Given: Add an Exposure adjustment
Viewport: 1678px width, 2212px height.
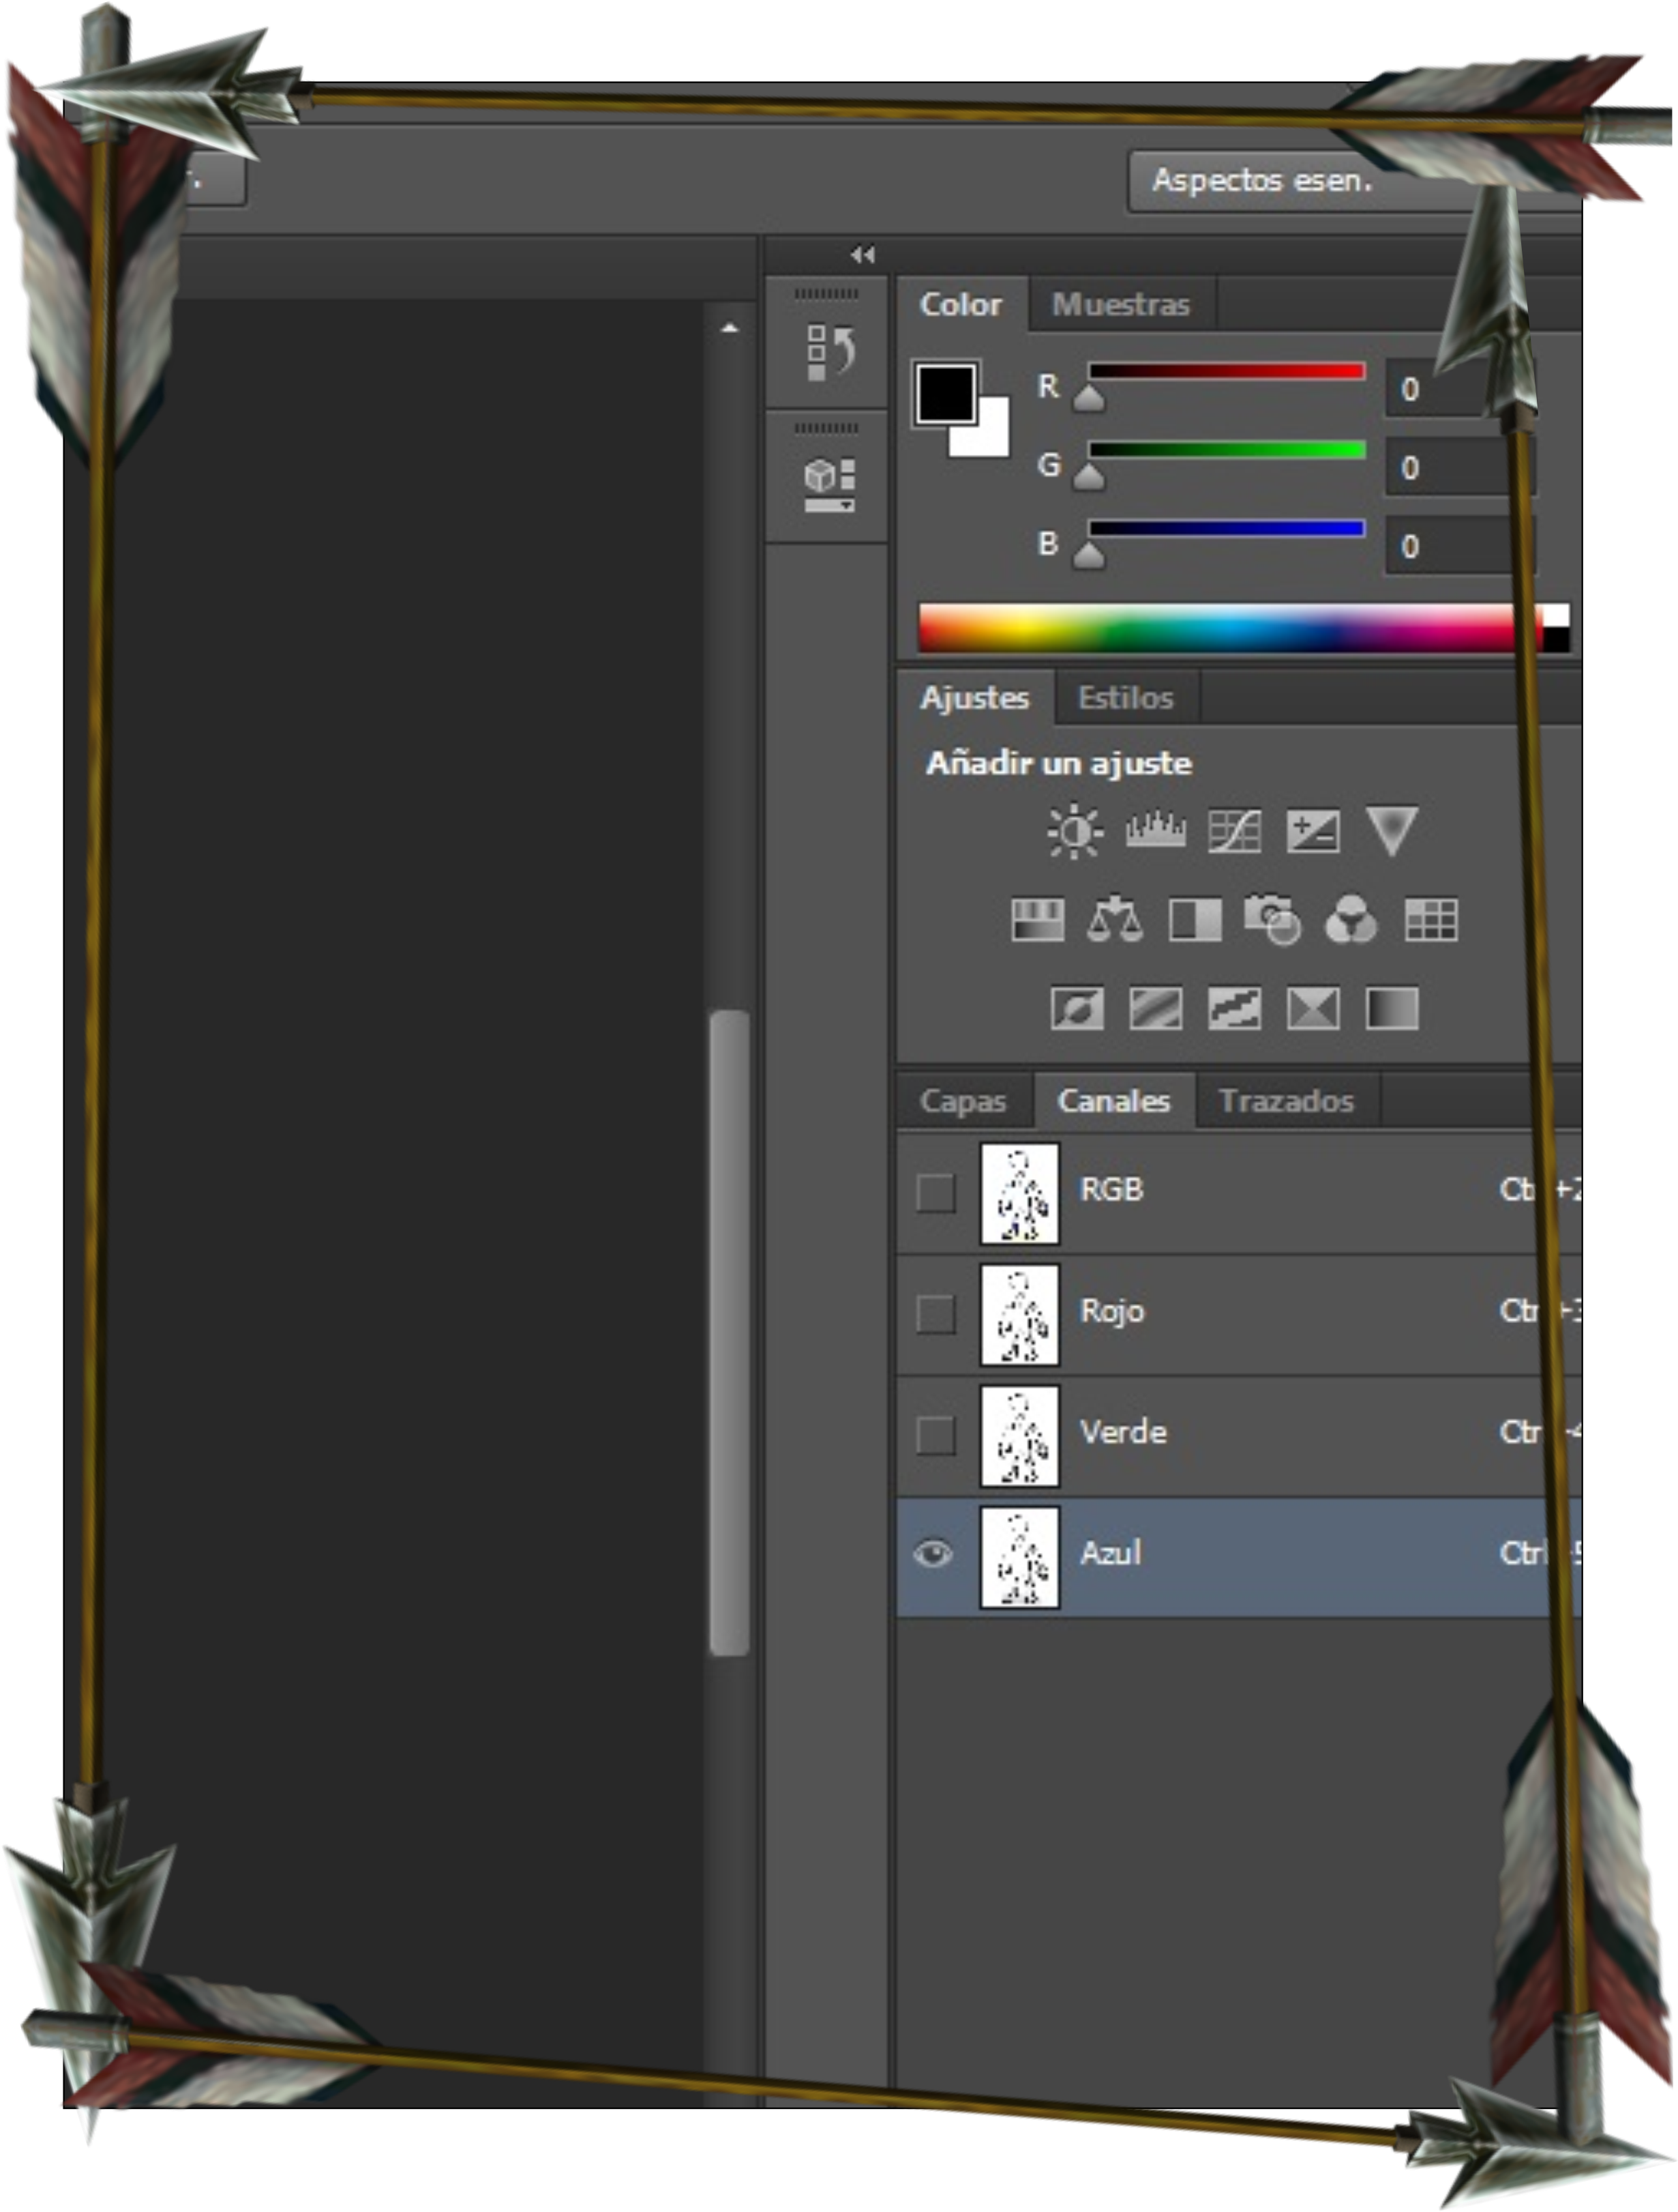Looking at the screenshot, I should (1313, 831).
